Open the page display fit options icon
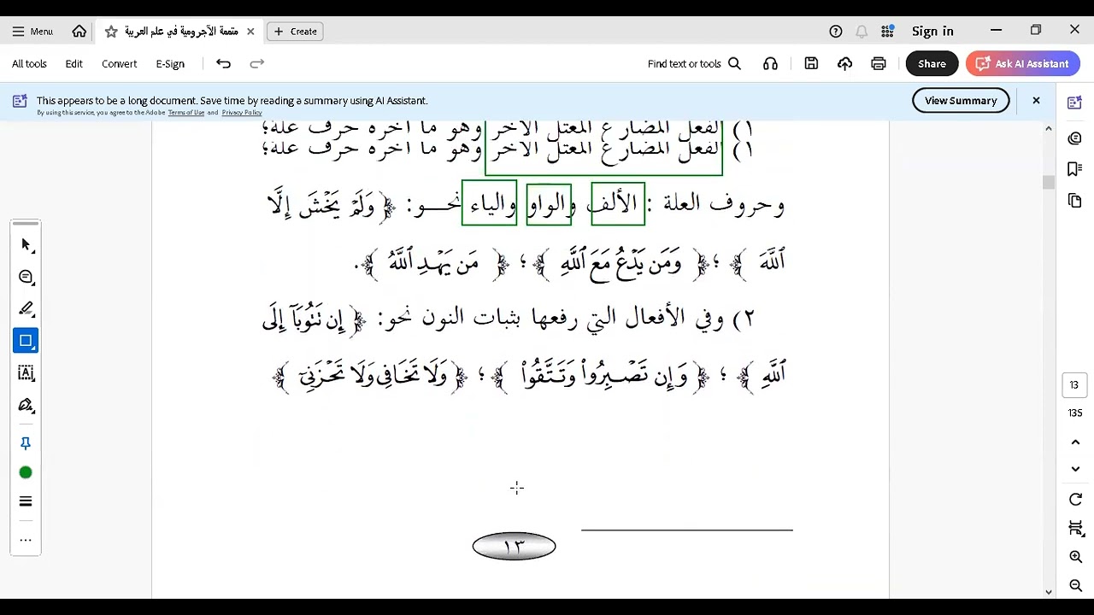Viewport: 1094px width, 615px height. pyautogui.click(x=1075, y=529)
